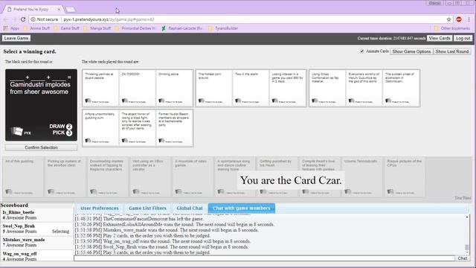The width and height of the screenshot is (476, 268).
Task: Click the 'Risqué pictures of the CPUs' hand card
Action: coord(405,177)
